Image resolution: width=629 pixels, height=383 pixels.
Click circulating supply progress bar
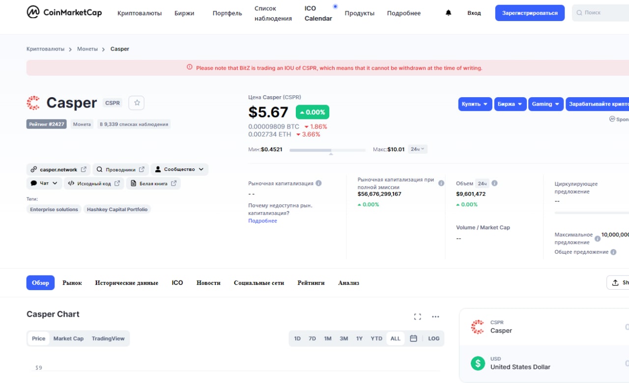coord(592,213)
